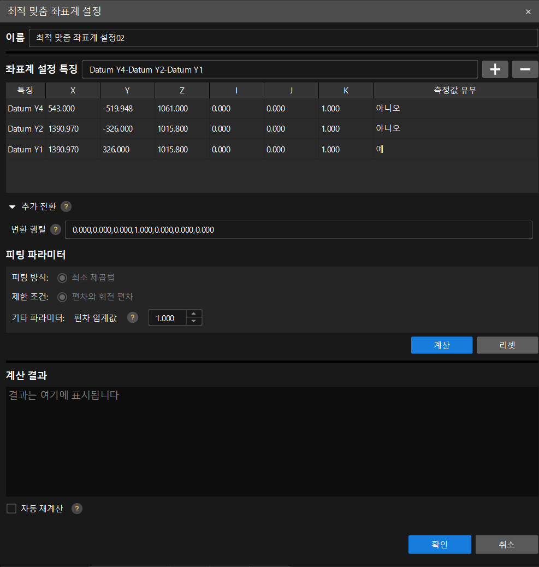Increase 편차 임계값 with up arrow
The image size is (539, 567).
pyautogui.click(x=194, y=314)
